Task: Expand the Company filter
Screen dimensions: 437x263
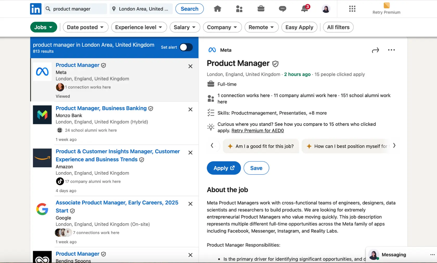Action: coord(222,27)
